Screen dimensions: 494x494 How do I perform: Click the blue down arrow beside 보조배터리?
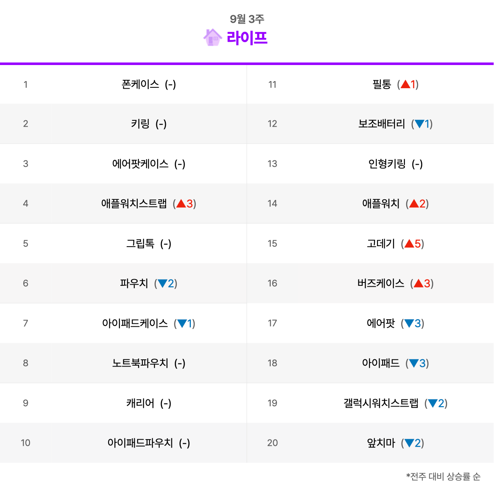[x=420, y=124]
